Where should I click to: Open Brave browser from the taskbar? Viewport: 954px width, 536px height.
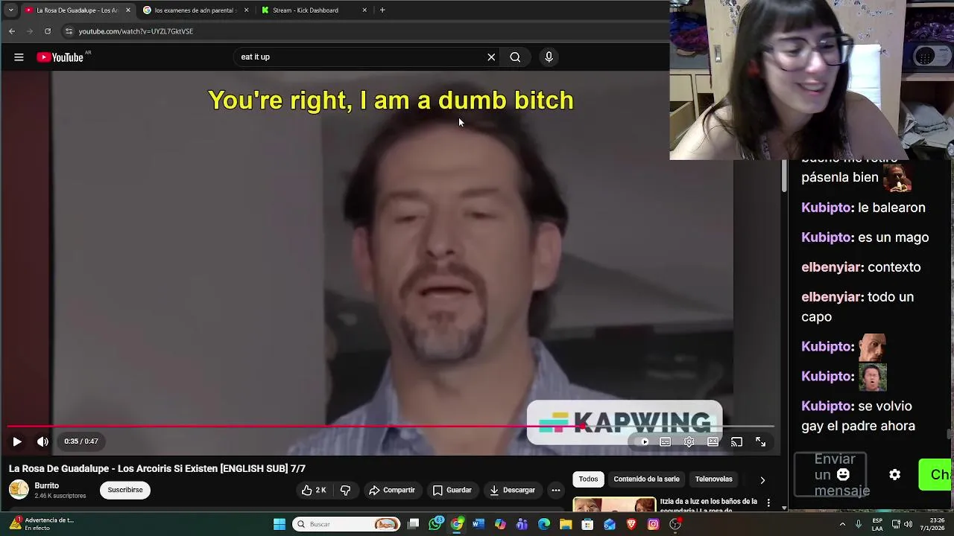631,524
